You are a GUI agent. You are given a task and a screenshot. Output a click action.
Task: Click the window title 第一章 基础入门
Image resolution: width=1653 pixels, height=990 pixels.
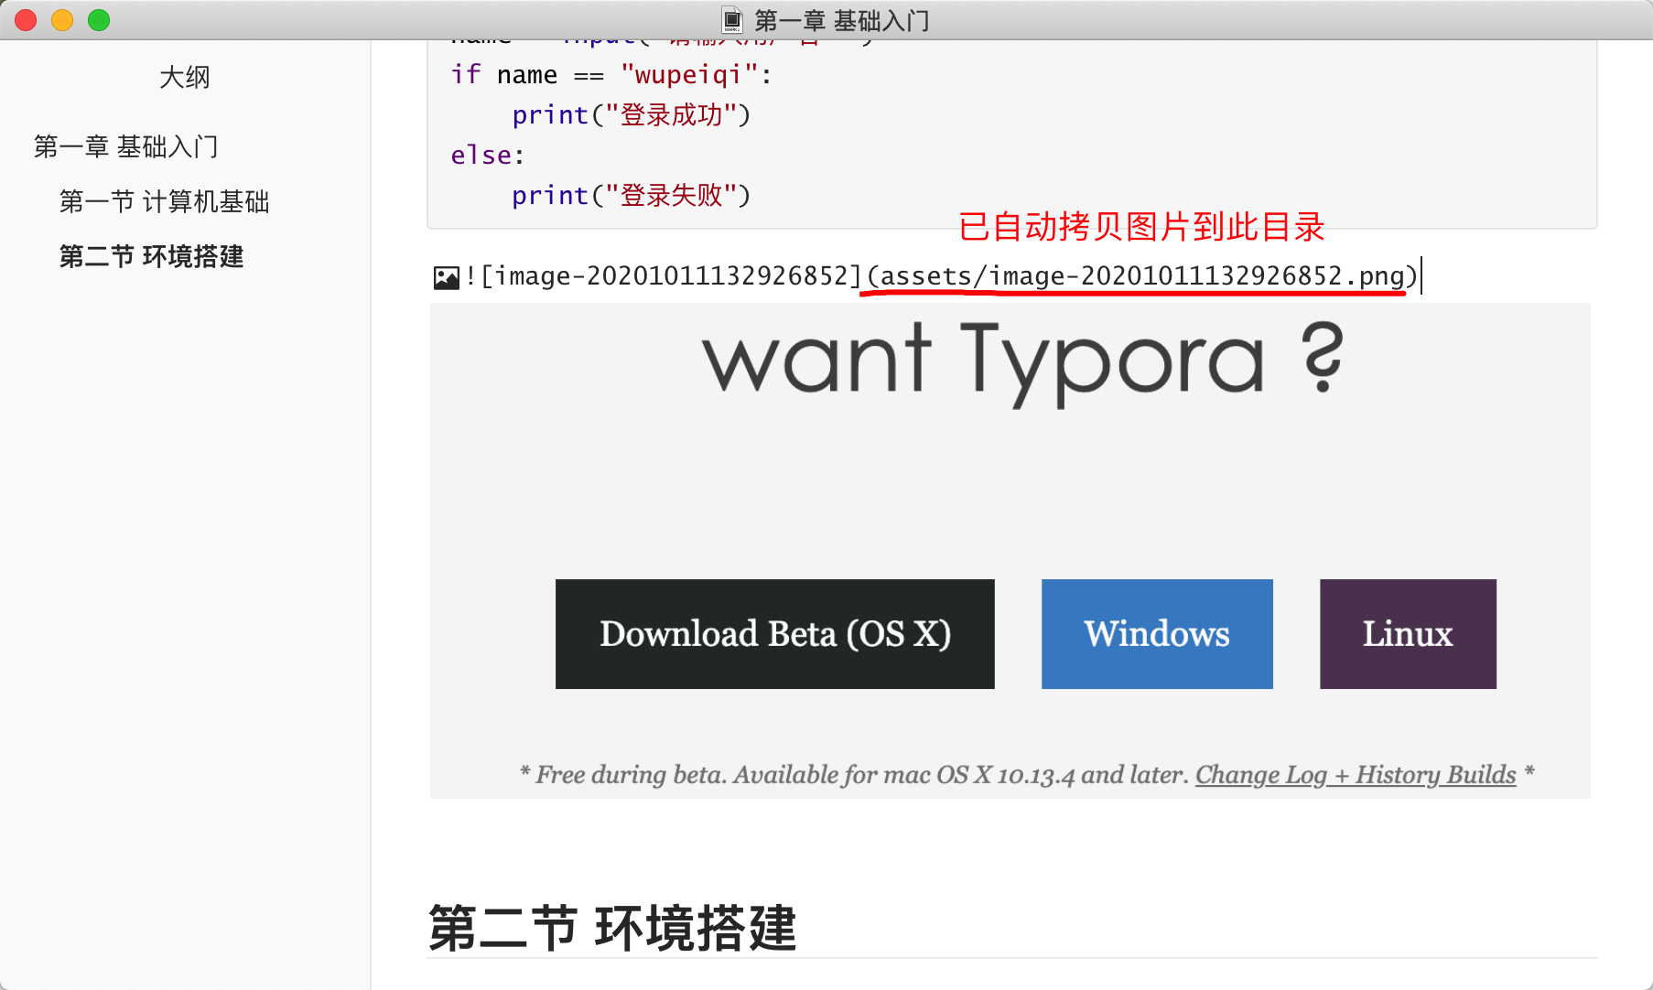point(841,20)
